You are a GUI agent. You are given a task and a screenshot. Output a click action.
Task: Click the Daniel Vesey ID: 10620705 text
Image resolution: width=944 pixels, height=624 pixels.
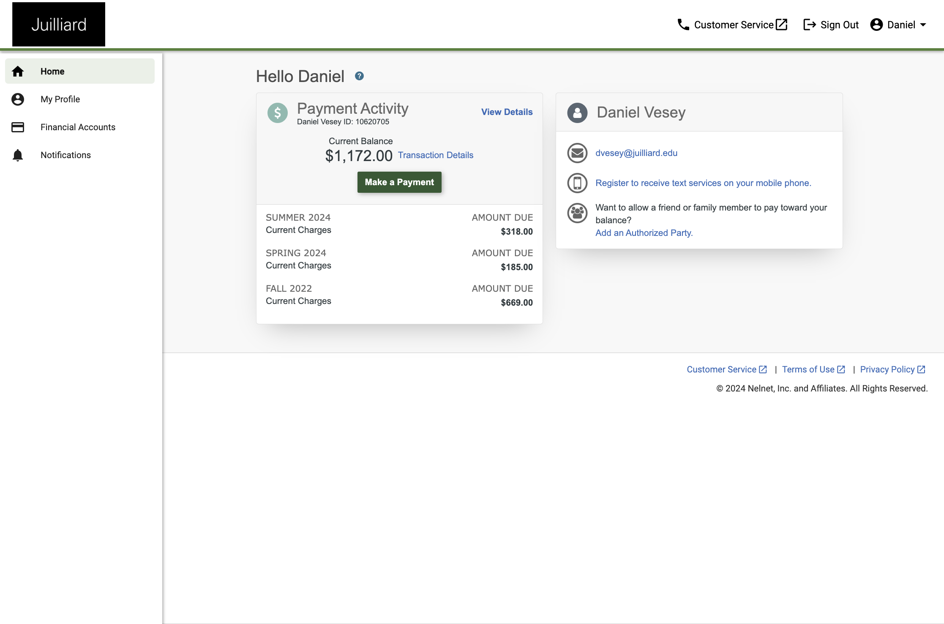[343, 122]
